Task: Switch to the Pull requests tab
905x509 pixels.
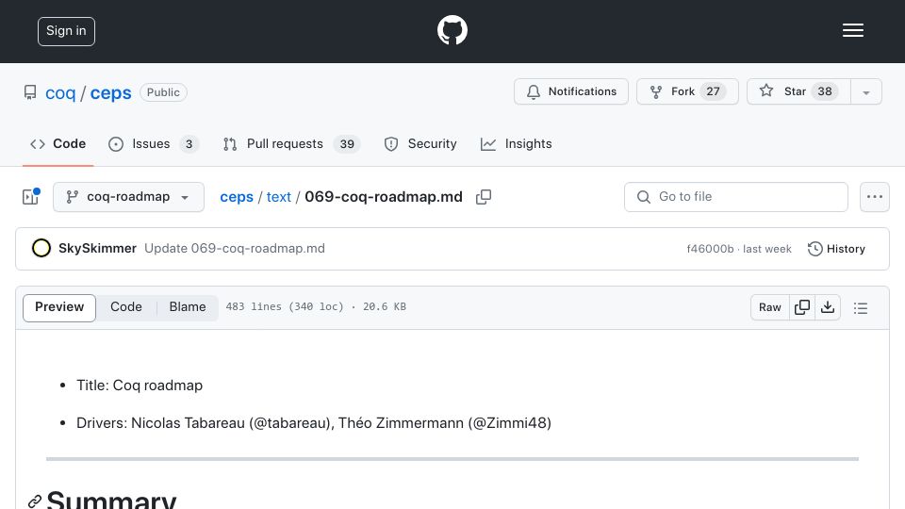Action: [x=291, y=143]
